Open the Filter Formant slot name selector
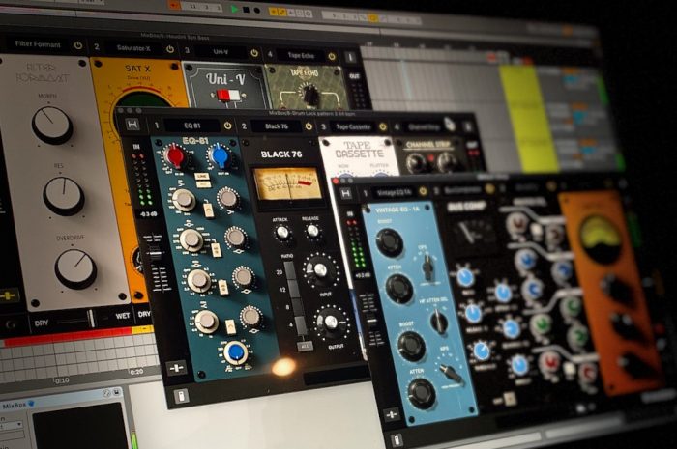The height and width of the screenshot is (449, 677). [x=38, y=44]
